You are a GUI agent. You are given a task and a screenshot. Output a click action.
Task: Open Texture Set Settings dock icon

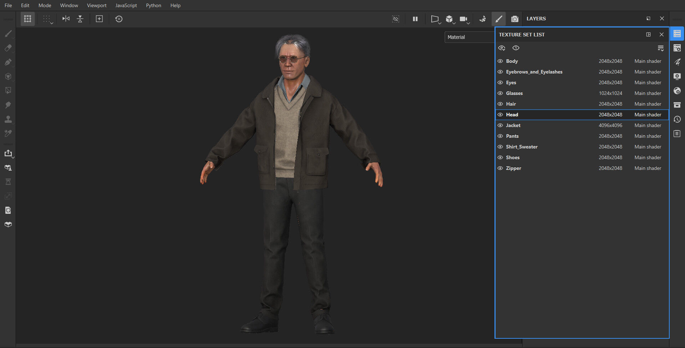pyautogui.click(x=677, y=48)
